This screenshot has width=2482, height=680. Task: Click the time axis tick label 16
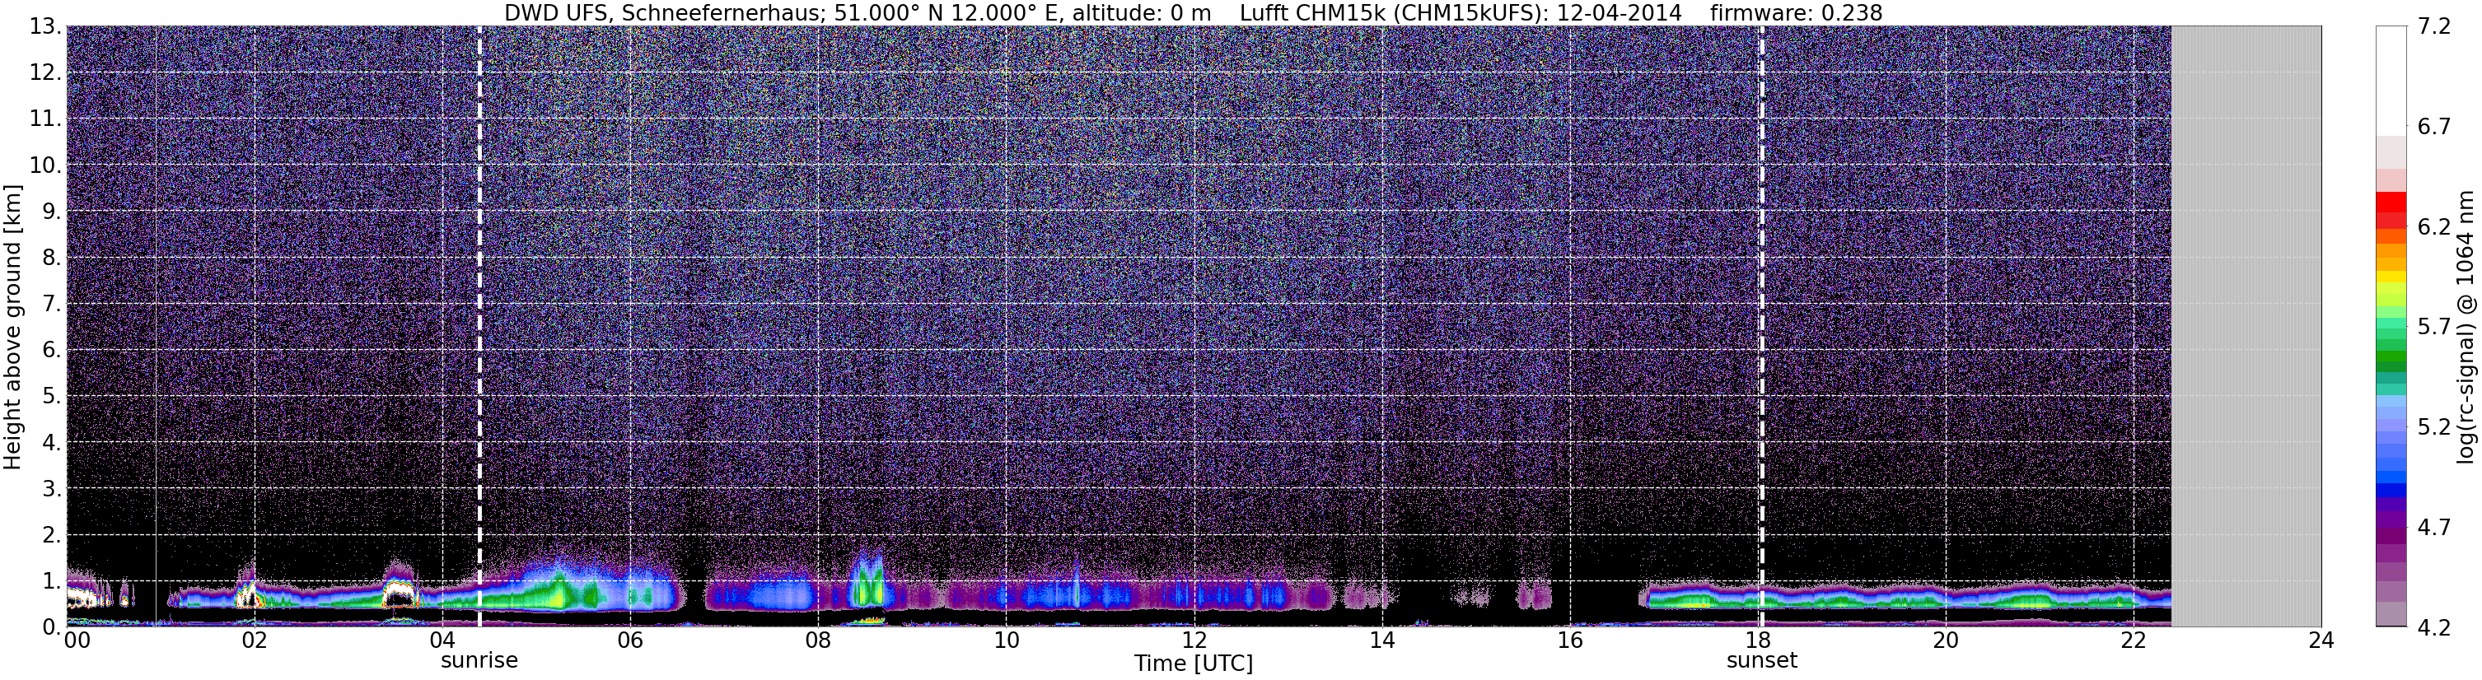(x=1569, y=640)
